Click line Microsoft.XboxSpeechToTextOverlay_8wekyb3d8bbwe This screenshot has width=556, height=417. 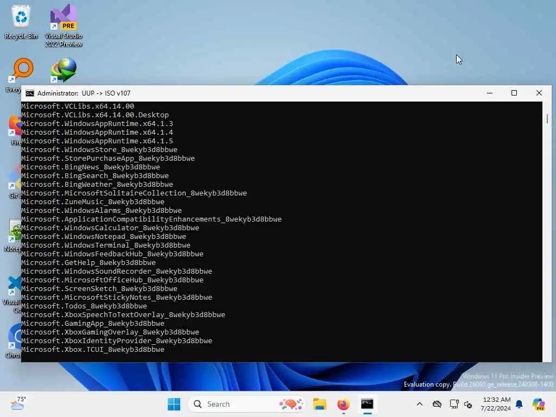pos(123,314)
